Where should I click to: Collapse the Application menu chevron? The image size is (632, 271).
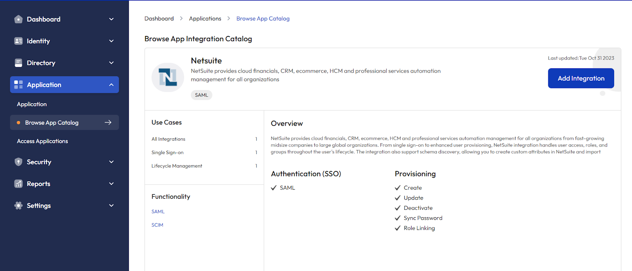(111, 85)
